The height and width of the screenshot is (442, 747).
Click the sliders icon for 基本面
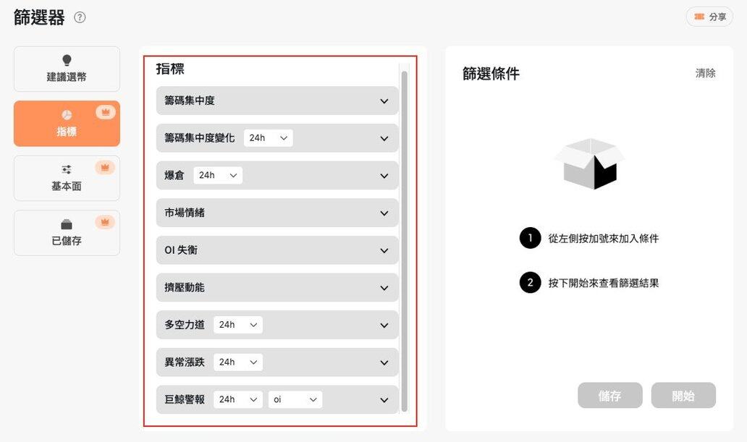[x=67, y=170]
